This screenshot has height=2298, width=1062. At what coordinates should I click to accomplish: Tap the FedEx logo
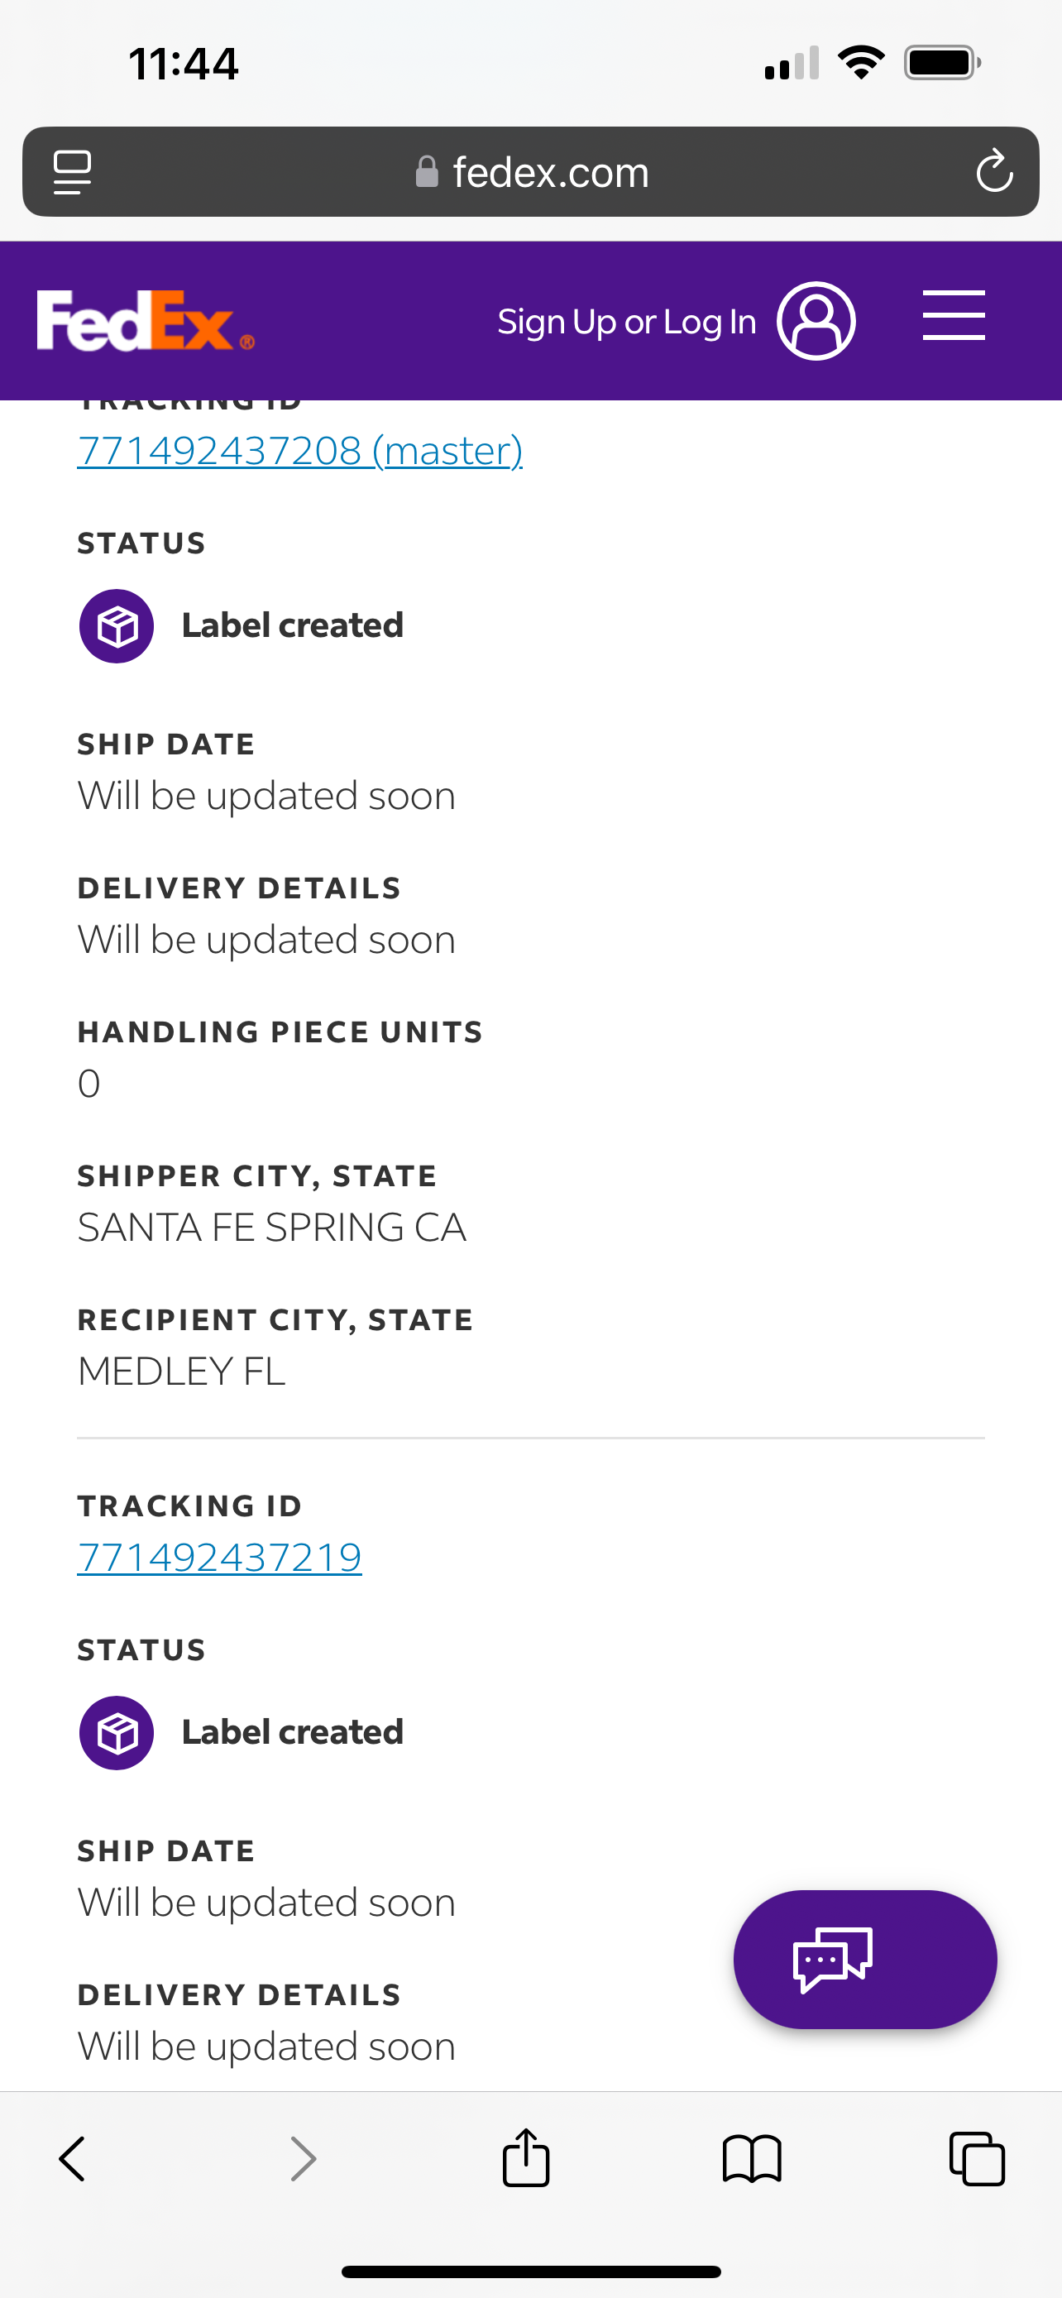(x=146, y=321)
